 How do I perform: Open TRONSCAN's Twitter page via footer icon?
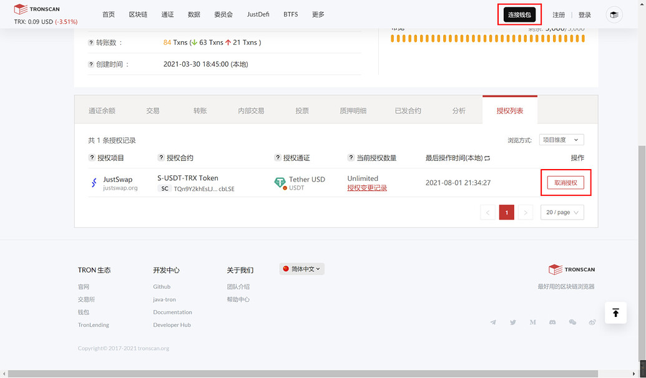click(x=512, y=322)
